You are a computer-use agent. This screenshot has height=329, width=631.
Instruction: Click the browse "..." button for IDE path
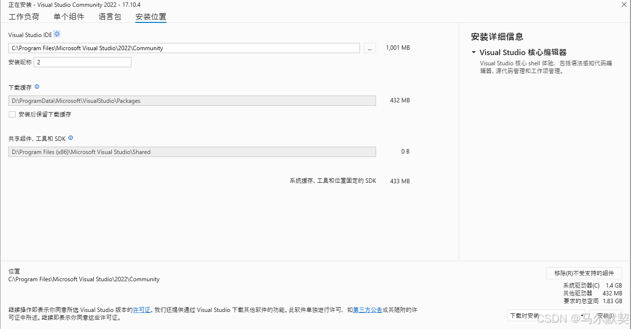click(370, 48)
